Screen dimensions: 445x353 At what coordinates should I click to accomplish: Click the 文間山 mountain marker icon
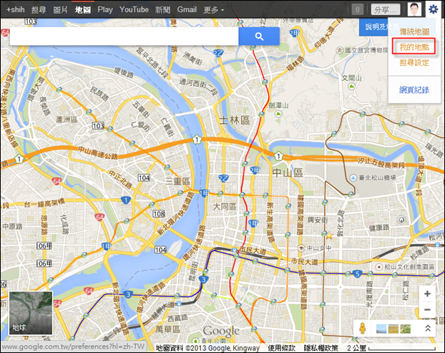tap(351, 86)
